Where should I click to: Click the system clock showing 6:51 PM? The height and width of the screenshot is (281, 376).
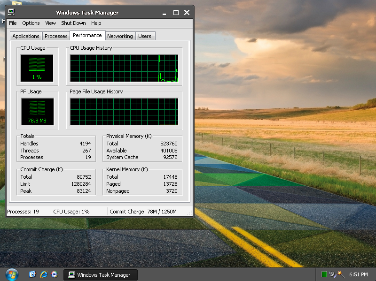[358, 275]
